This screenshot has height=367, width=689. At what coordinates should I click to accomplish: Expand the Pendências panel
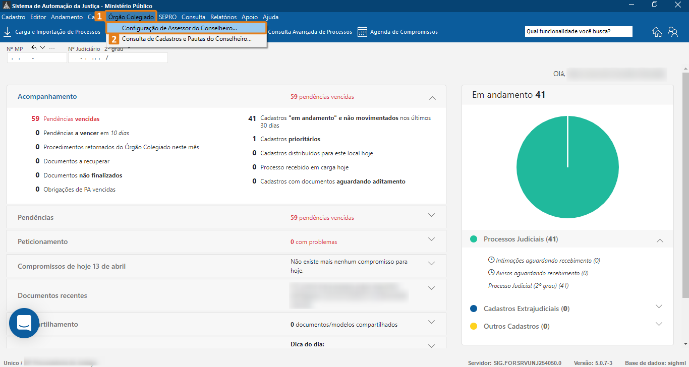431,215
